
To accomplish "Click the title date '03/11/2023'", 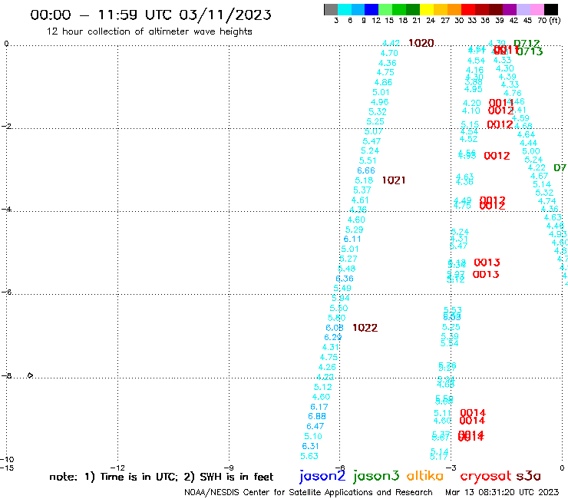I will (225, 15).
